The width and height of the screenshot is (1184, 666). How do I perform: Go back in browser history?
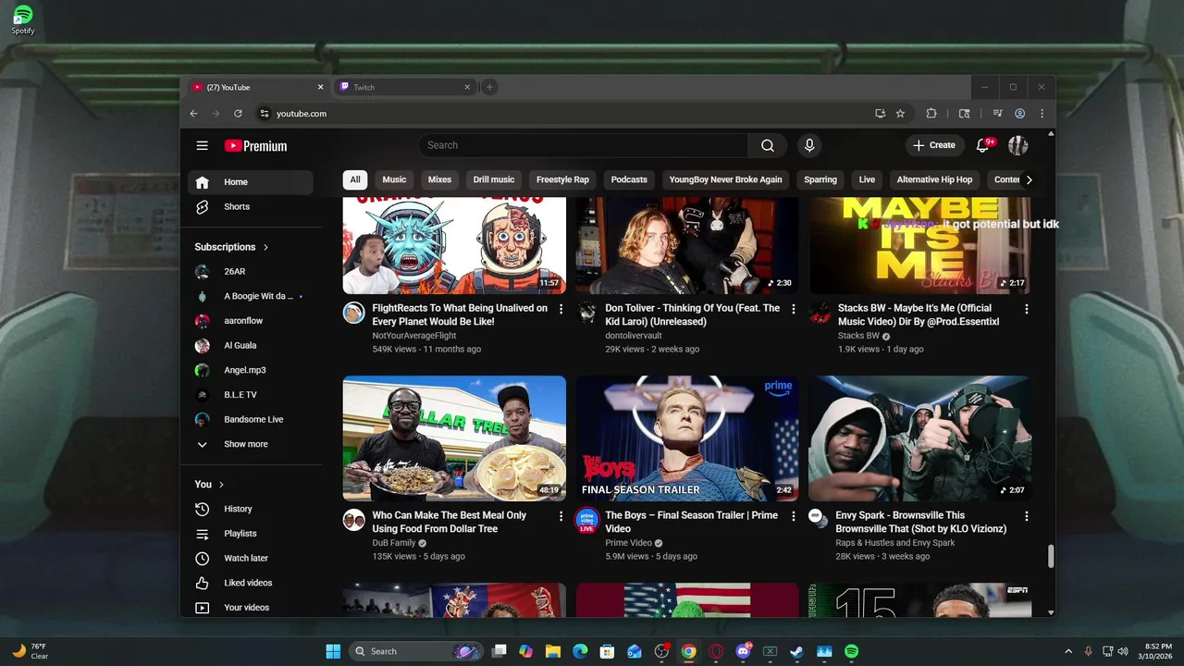193,114
